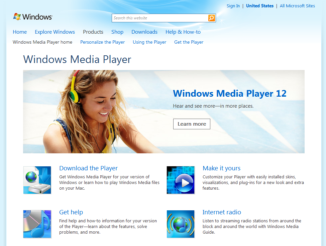Click the Get help music note icon
The width and height of the screenshot is (326, 246).
tap(37, 224)
